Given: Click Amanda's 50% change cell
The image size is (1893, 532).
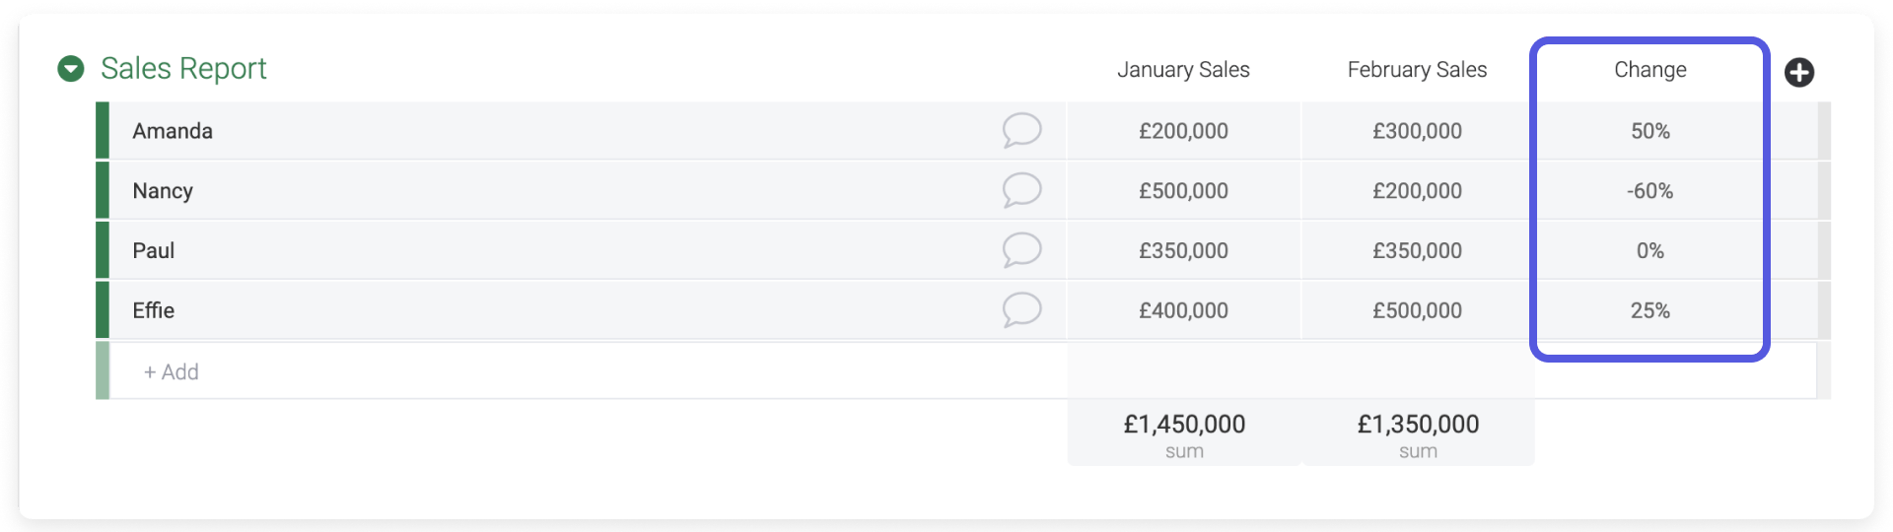Looking at the screenshot, I should click(x=1649, y=130).
